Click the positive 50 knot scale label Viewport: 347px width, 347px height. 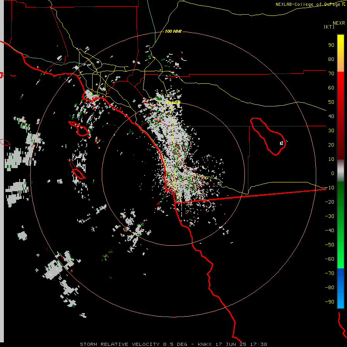coord(331,102)
